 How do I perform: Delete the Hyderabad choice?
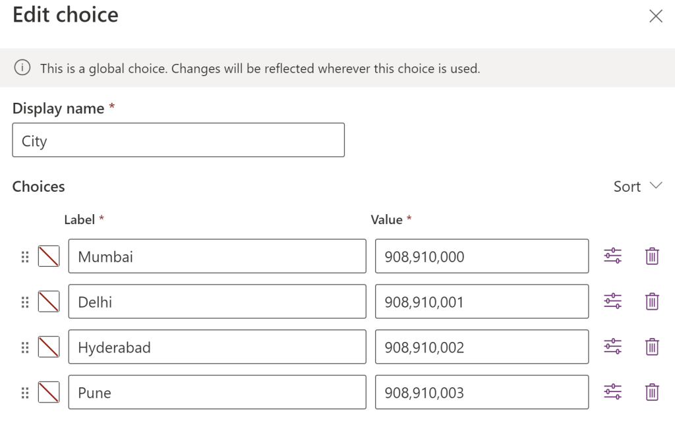pyautogui.click(x=652, y=347)
